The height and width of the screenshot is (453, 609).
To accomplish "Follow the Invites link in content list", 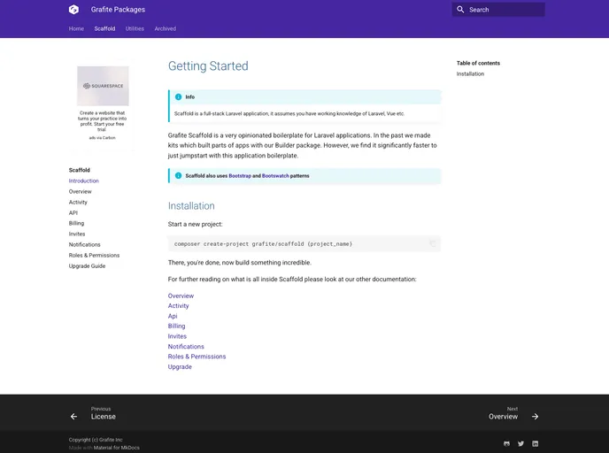I will coord(177,336).
